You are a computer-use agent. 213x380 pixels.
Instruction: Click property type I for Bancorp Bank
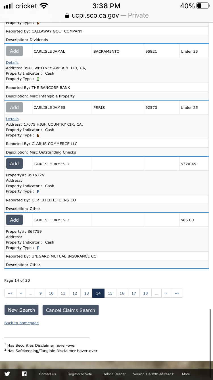click(38, 79)
